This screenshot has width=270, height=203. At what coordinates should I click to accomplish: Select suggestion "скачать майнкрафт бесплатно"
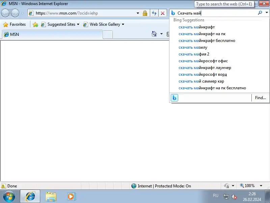coord(219,41)
